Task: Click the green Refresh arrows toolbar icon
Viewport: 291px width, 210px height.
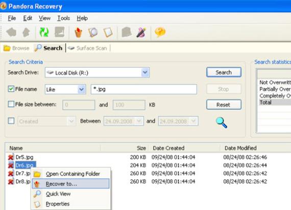Action: pyautogui.click(x=44, y=32)
